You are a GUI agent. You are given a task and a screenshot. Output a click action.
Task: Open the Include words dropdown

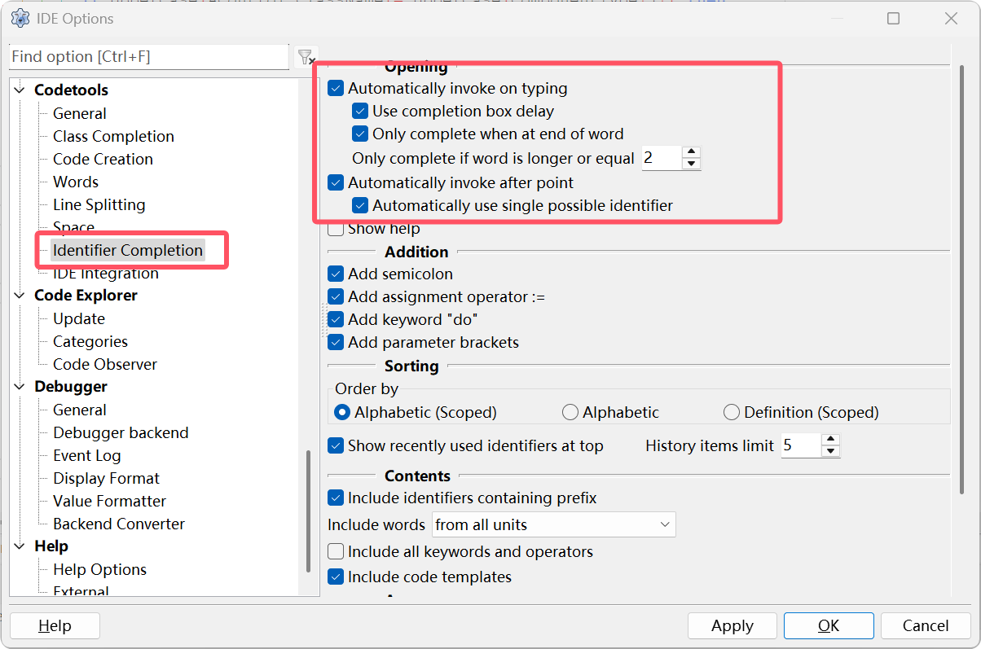point(554,525)
